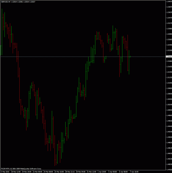Click the 1.48635 price axis label
The width and height of the screenshot is (172, 173).
pos(169,148)
